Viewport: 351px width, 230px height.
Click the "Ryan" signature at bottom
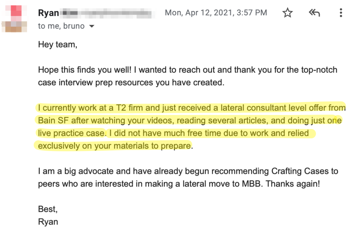point(48,222)
